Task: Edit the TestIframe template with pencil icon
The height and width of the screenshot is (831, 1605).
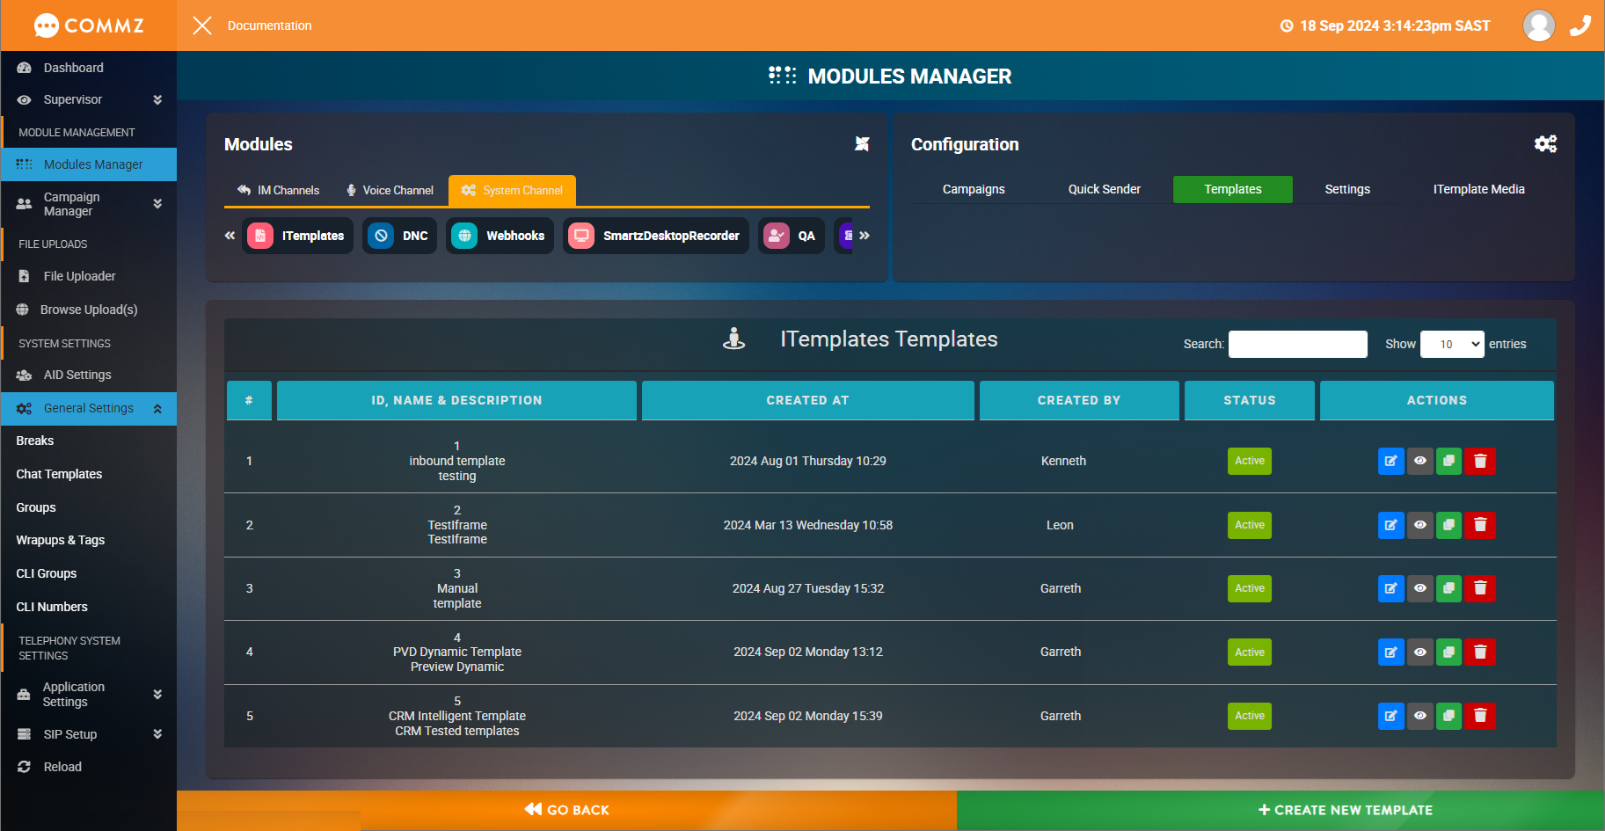Action: click(1390, 525)
